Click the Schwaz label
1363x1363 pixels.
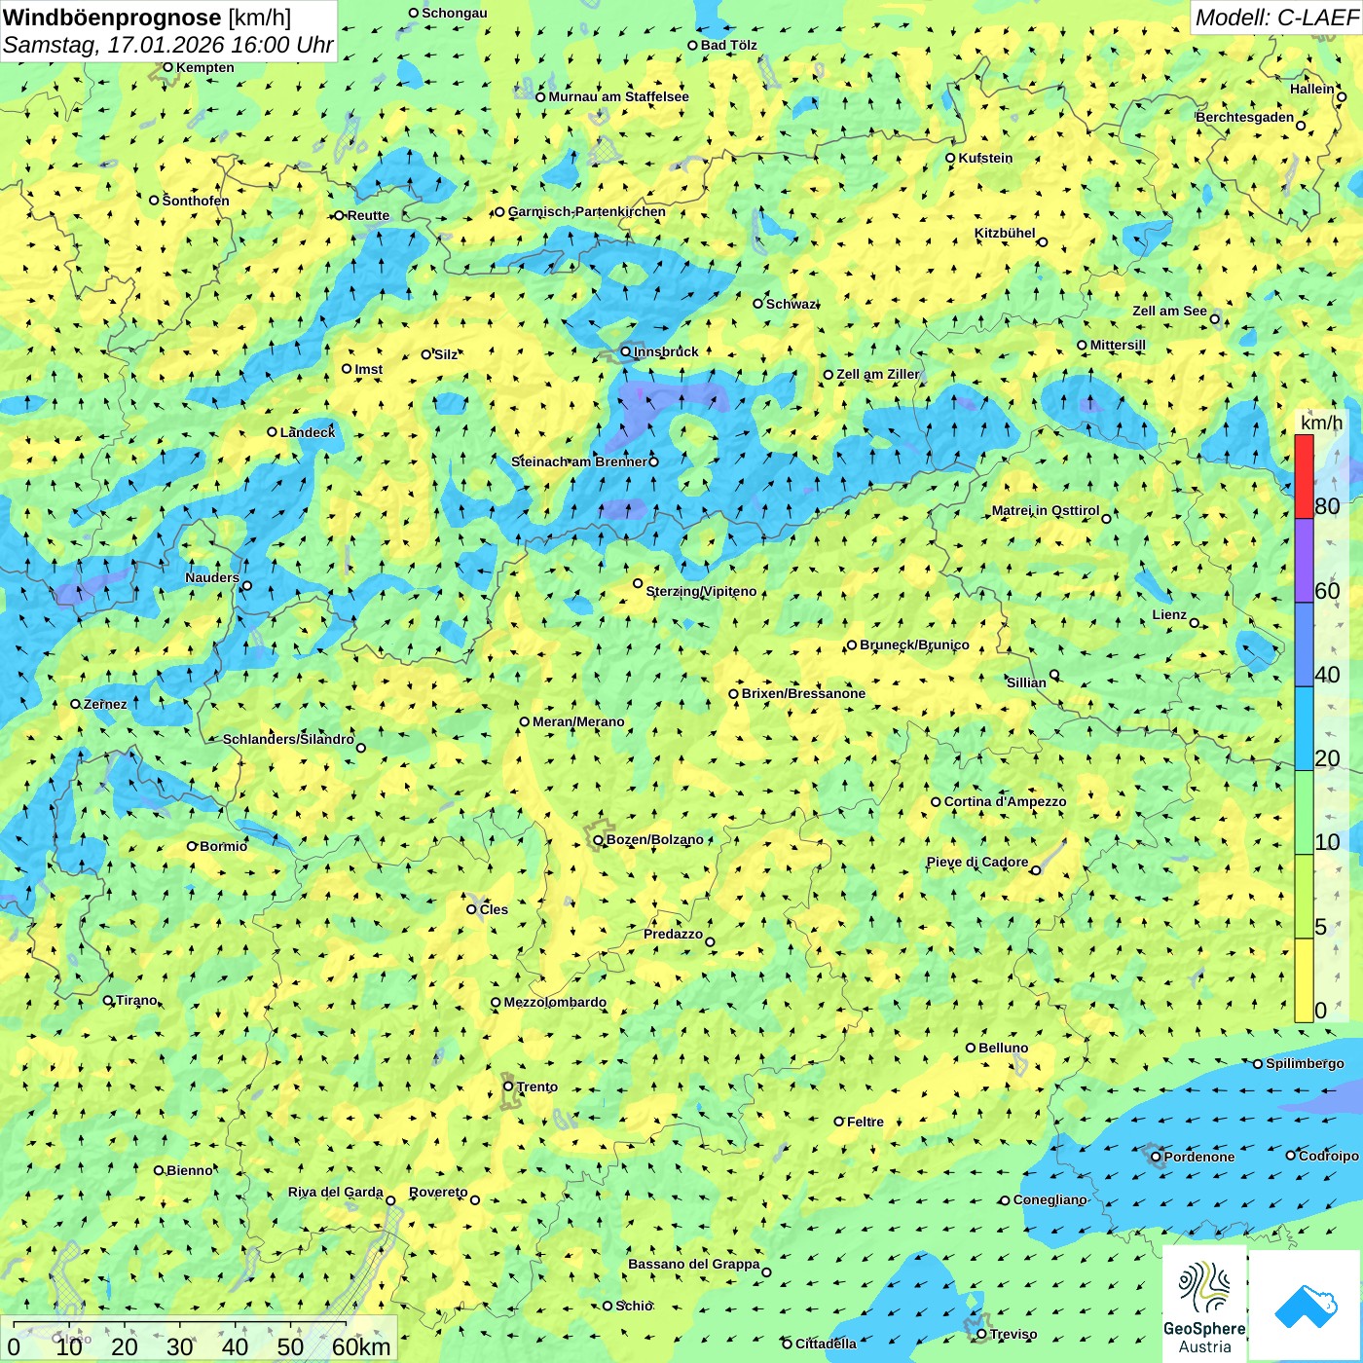click(x=792, y=304)
